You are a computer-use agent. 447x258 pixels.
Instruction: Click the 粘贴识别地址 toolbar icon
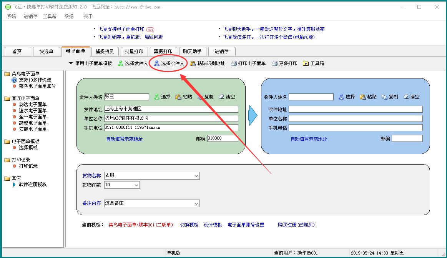pos(193,63)
